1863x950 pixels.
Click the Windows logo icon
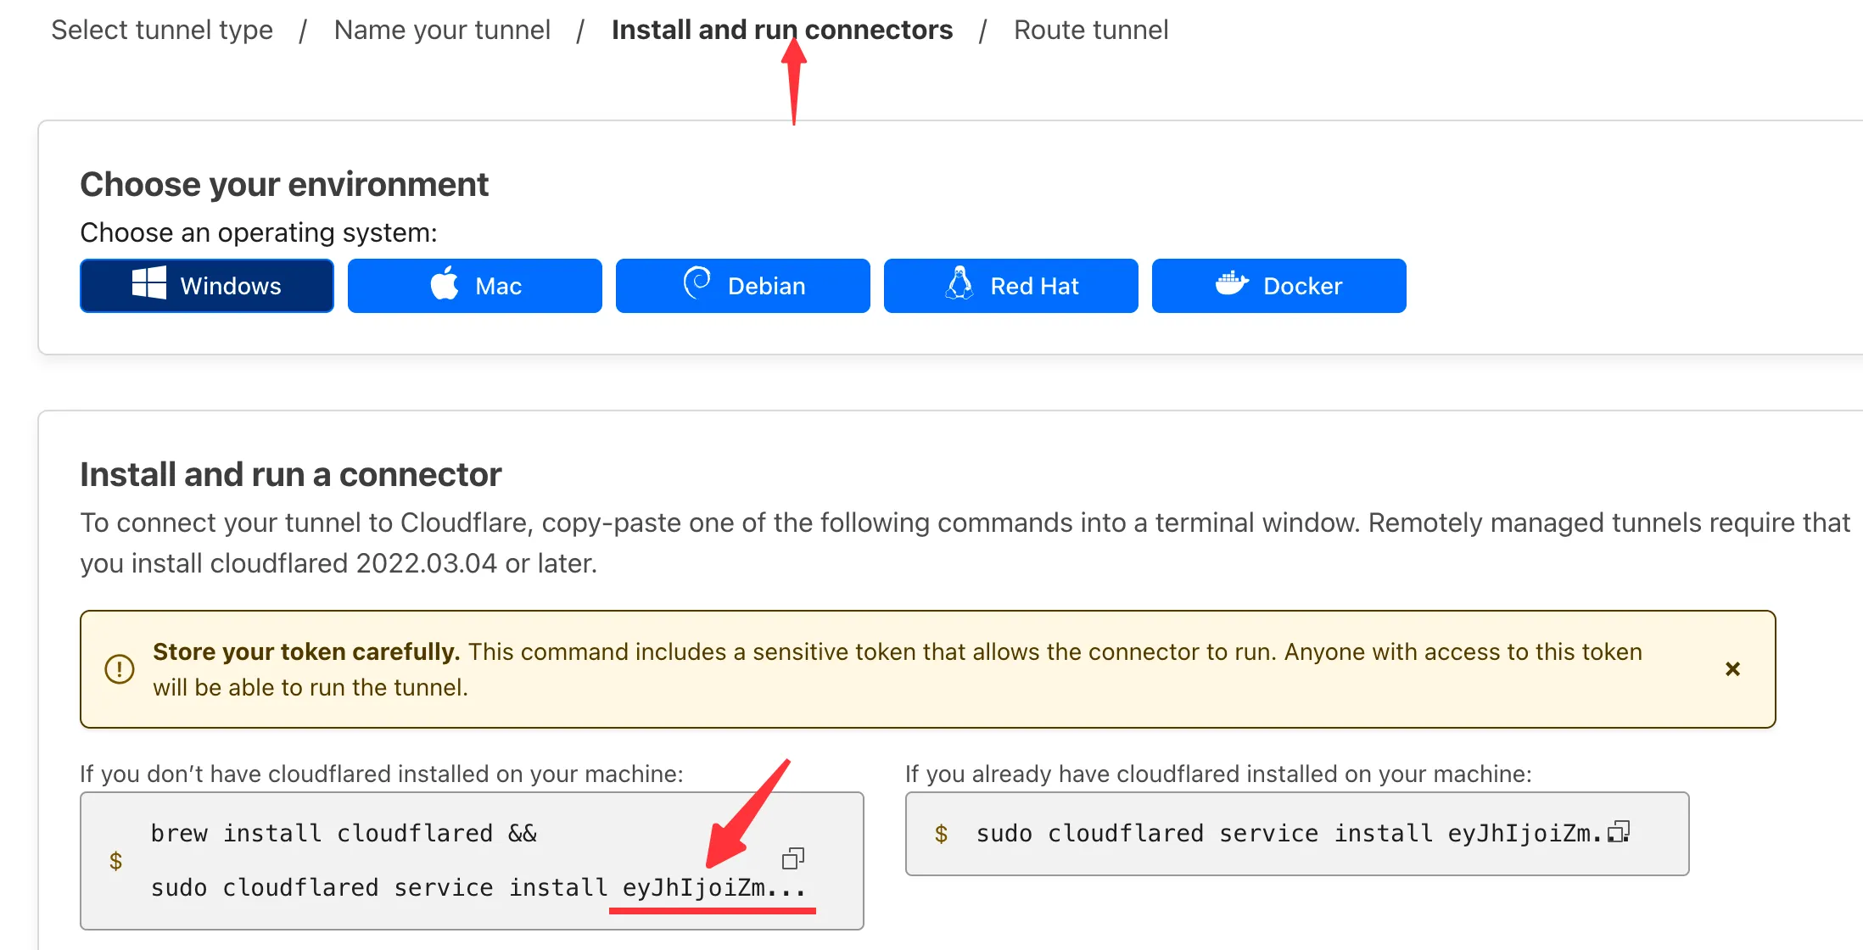pos(148,283)
